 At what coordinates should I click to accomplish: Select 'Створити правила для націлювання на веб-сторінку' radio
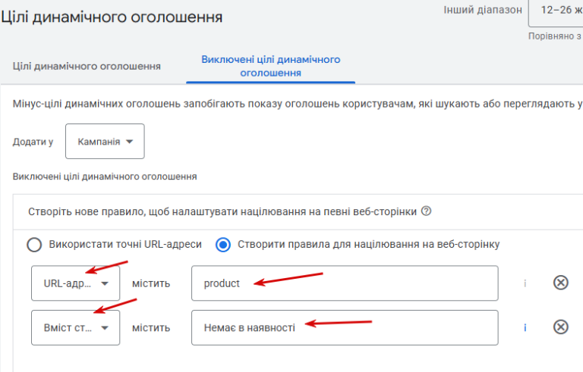click(223, 245)
